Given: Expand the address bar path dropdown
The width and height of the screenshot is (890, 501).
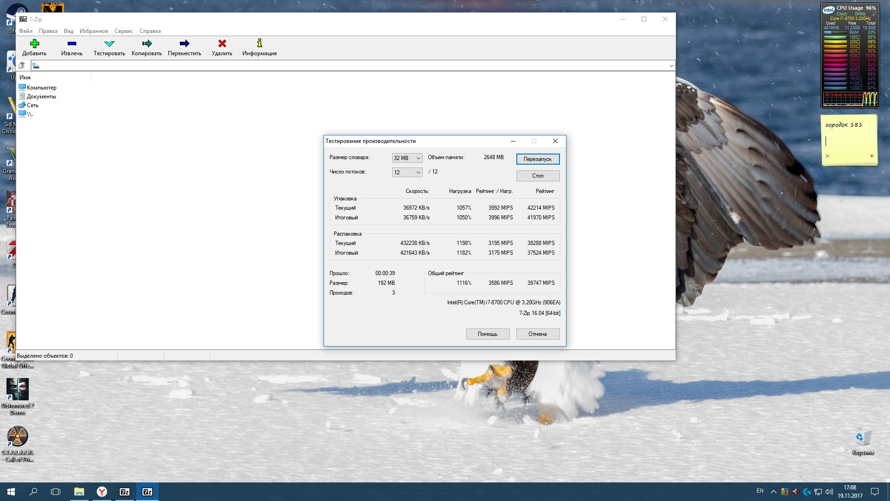Looking at the screenshot, I should (671, 66).
